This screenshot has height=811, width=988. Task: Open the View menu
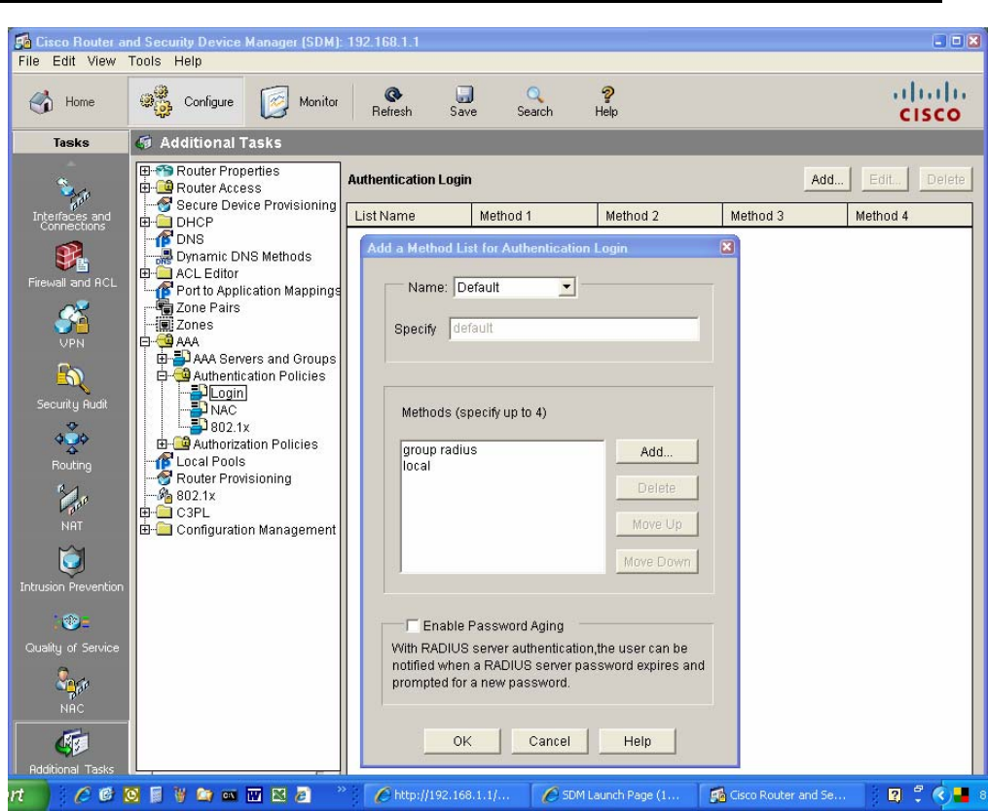[101, 61]
